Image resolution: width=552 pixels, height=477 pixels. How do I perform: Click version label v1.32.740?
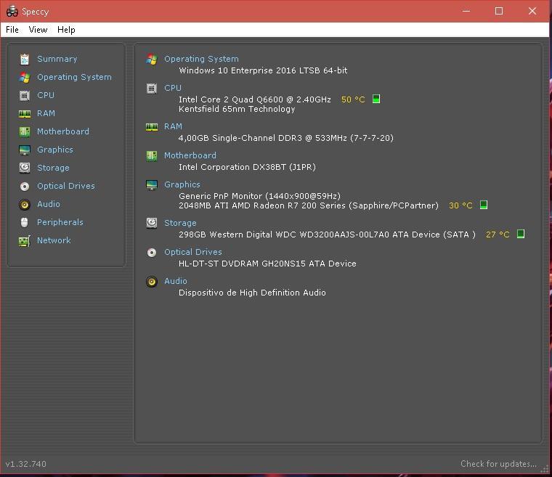point(26,464)
